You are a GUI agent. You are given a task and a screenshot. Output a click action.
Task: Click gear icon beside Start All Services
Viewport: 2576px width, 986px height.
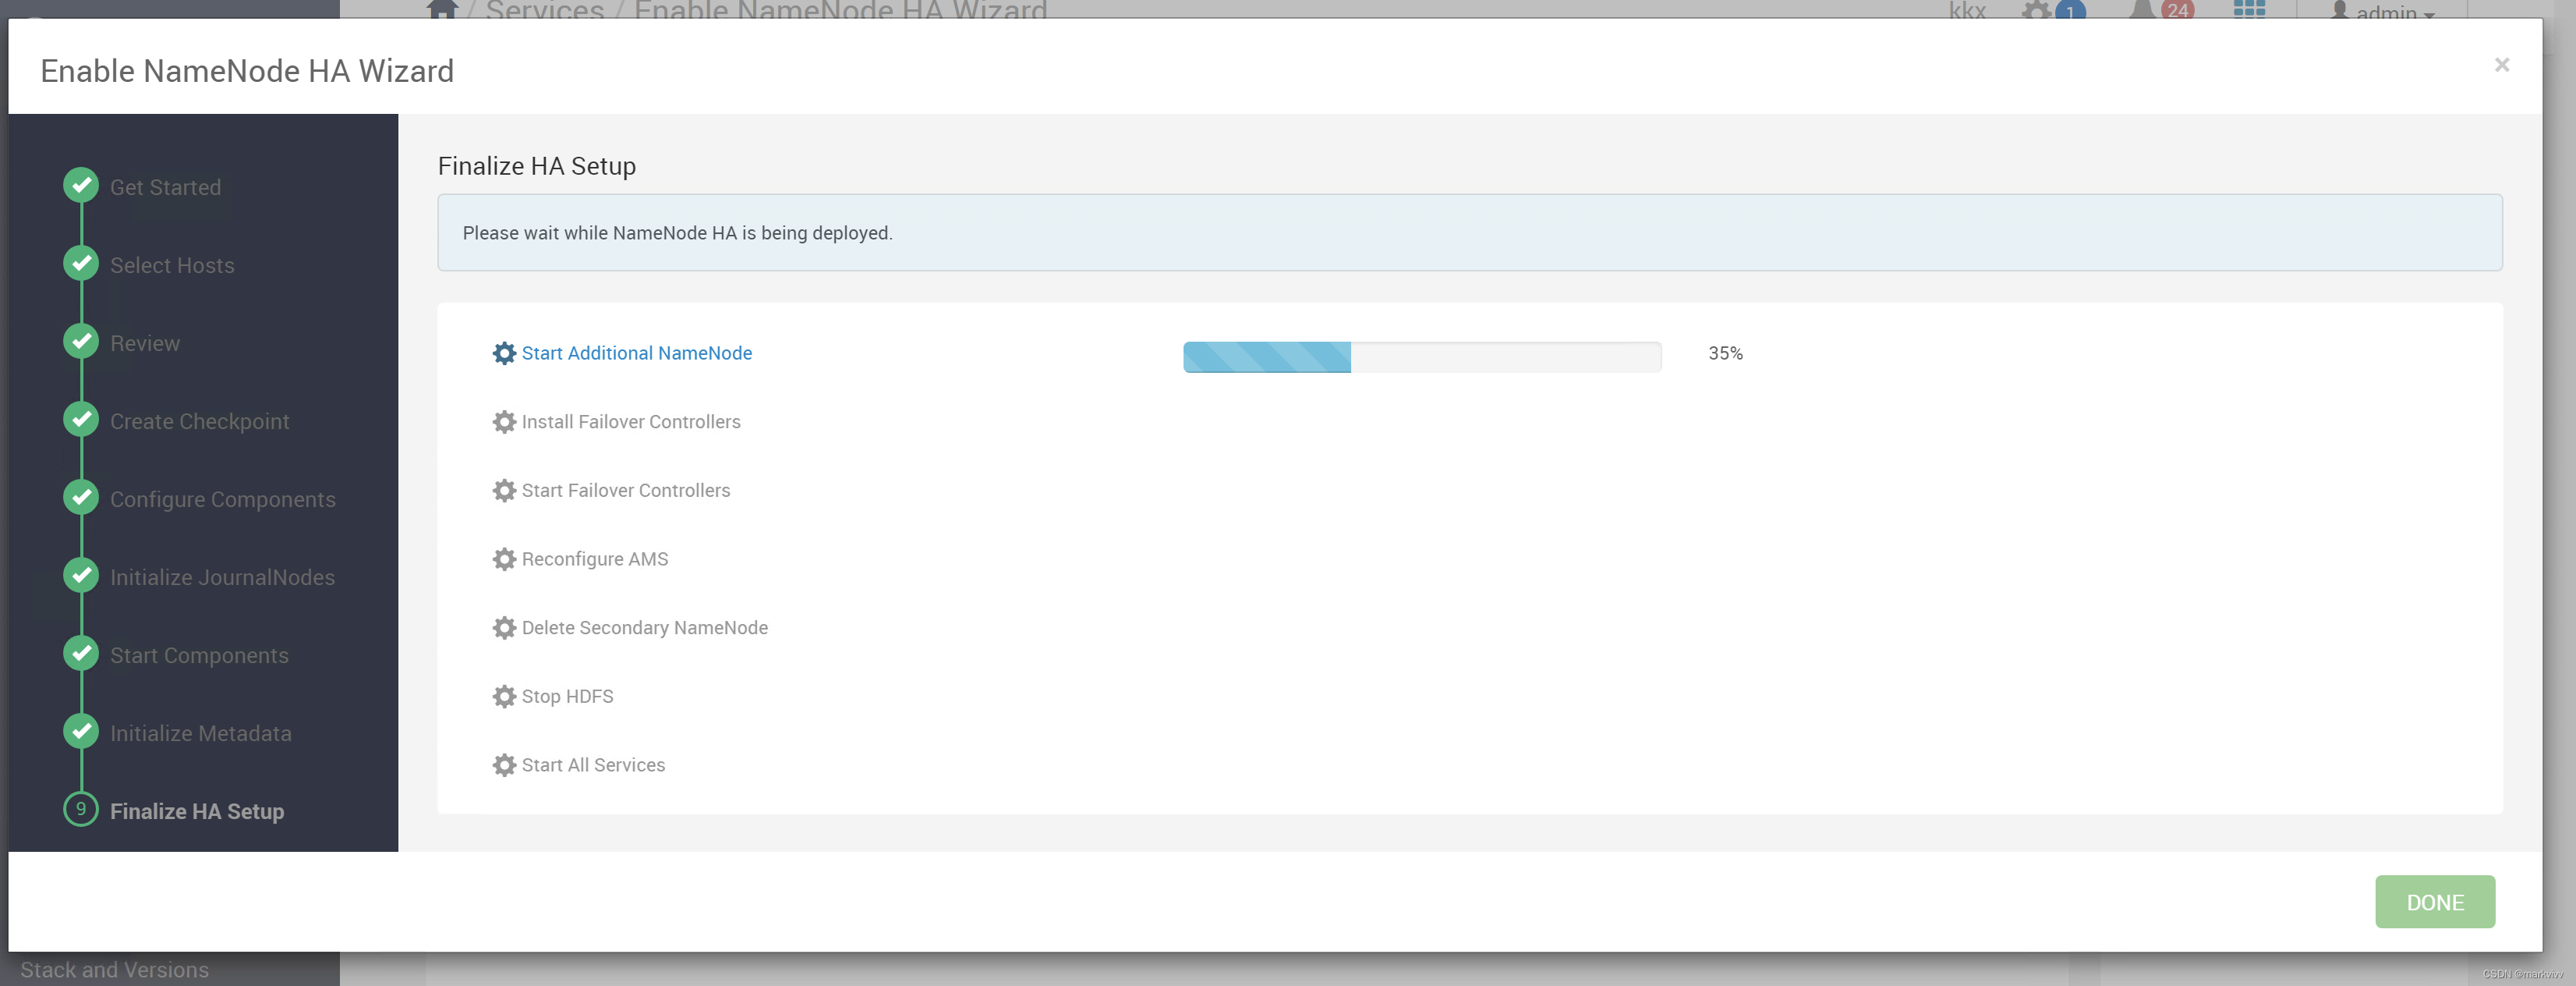pos(504,764)
